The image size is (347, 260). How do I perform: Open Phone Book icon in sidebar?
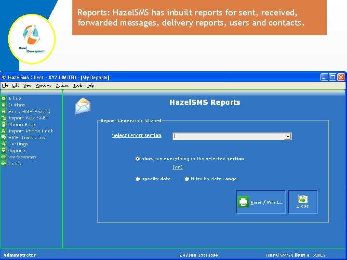pyautogui.click(x=4, y=124)
